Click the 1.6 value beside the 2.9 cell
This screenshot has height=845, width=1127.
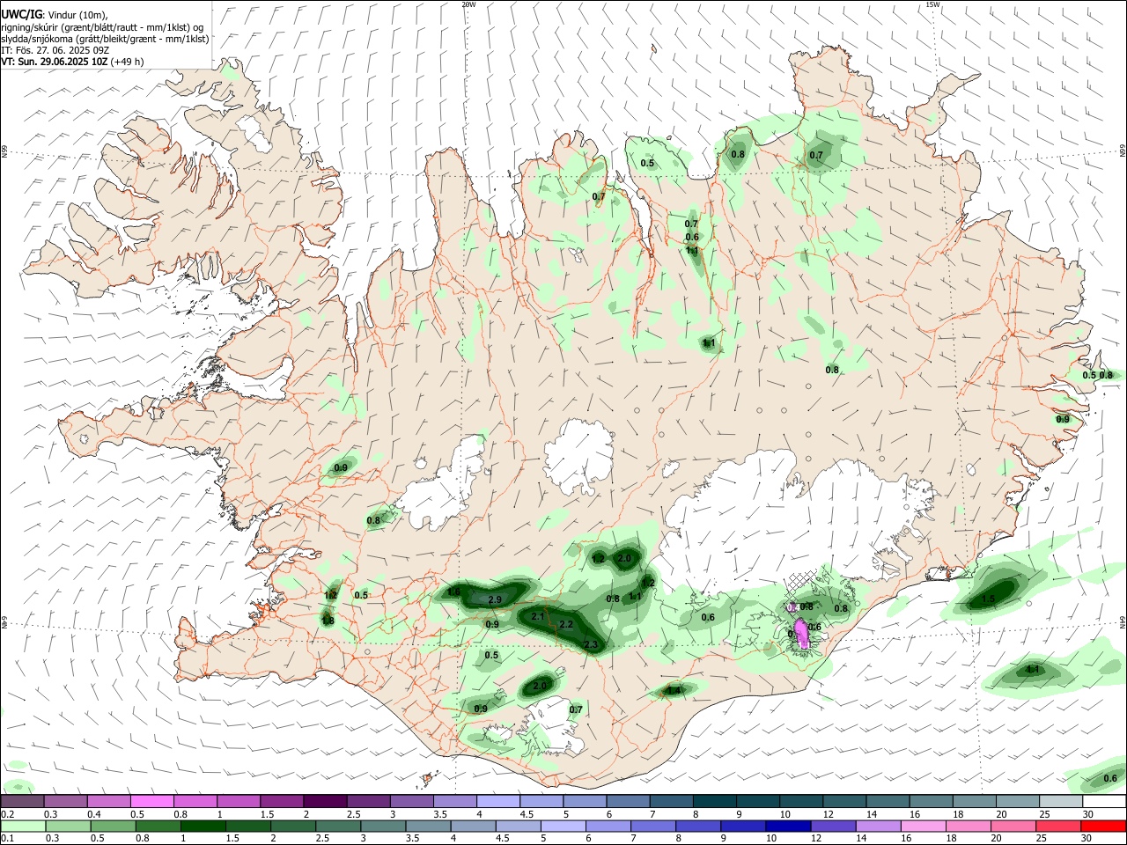(454, 592)
